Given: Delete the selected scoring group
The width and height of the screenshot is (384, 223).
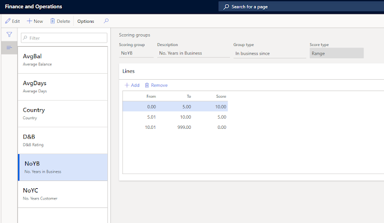Looking at the screenshot, I should (x=60, y=21).
